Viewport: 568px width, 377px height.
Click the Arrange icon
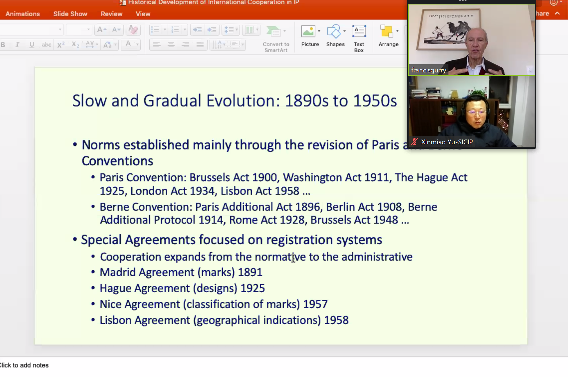387,31
